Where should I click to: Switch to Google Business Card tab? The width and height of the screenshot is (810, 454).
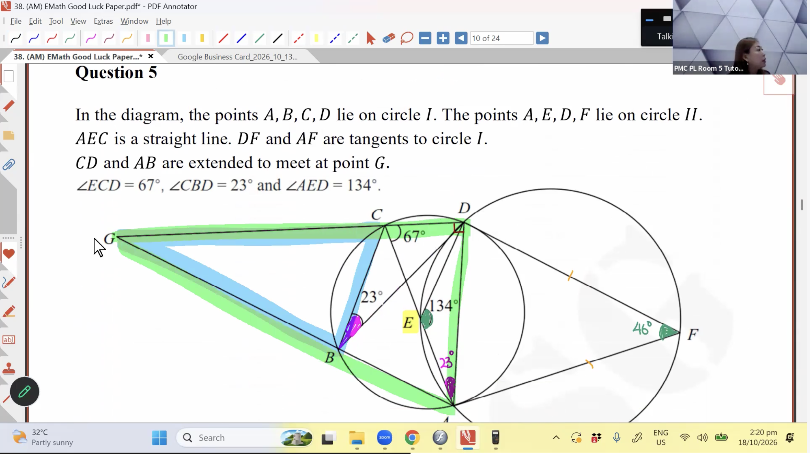pos(238,57)
